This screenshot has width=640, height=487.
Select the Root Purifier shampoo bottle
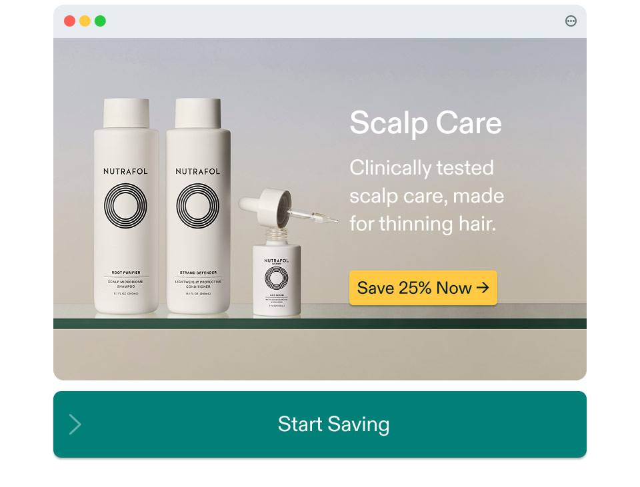click(126, 206)
